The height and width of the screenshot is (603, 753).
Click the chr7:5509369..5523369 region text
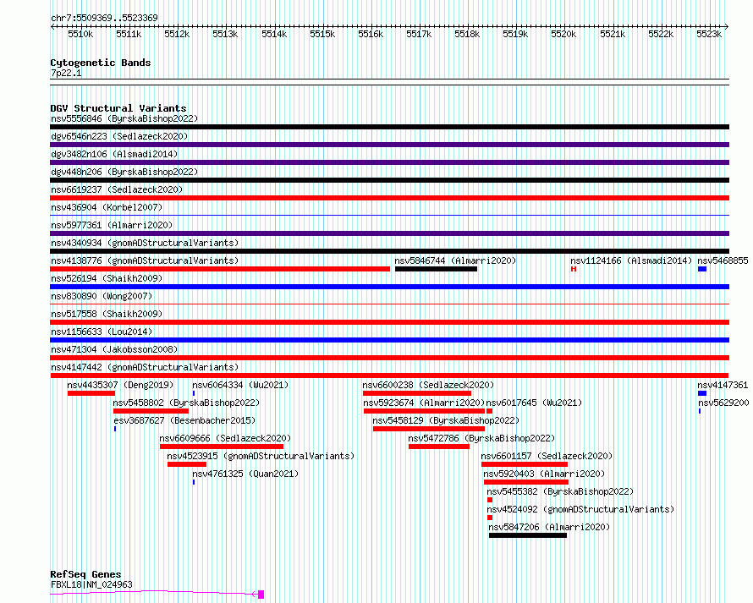[x=104, y=18]
